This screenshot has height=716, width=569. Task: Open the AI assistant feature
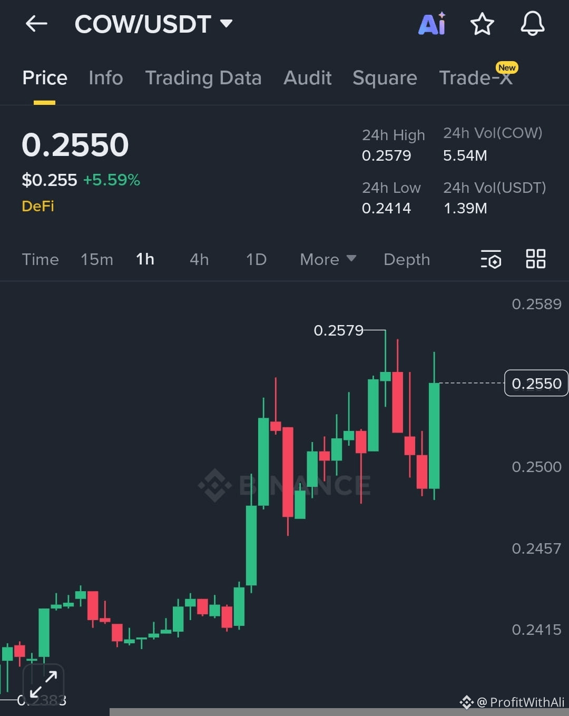(x=432, y=24)
